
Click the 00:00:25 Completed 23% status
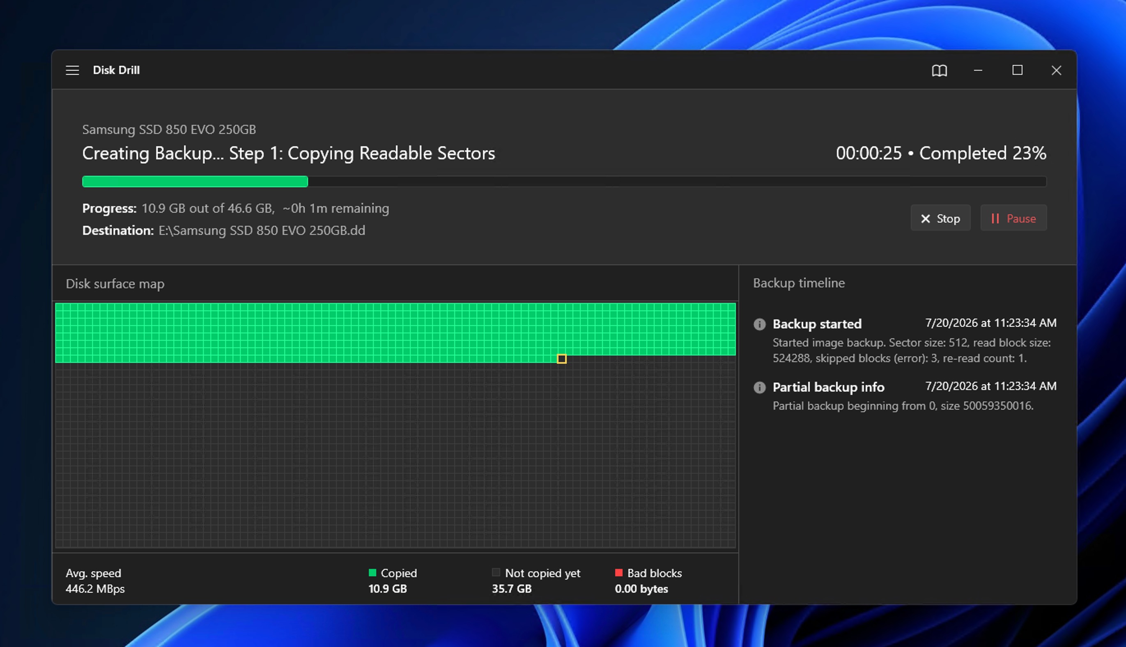tap(941, 153)
